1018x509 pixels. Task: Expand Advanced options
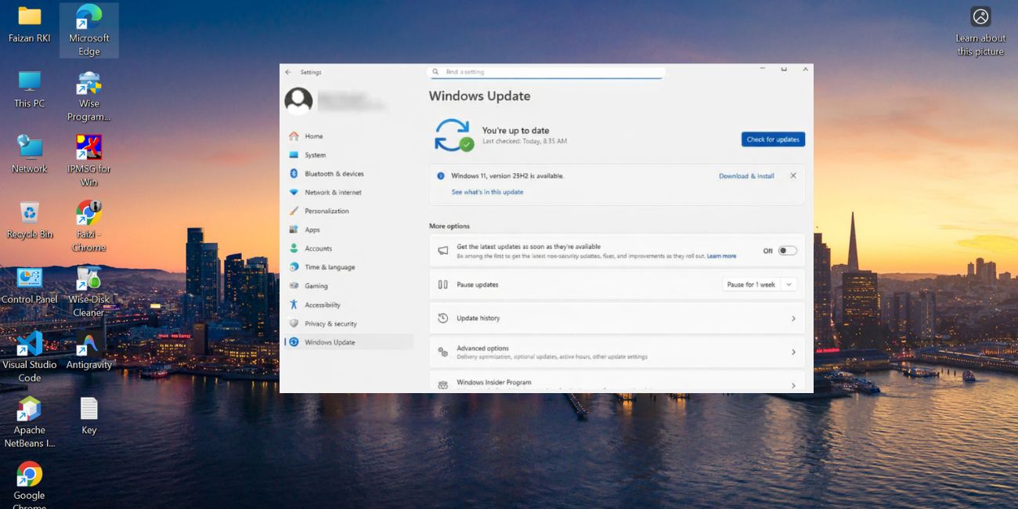617,352
